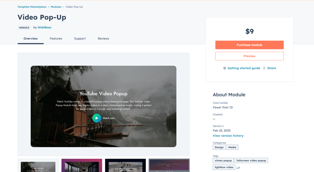The width and height of the screenshot is (314, 172).
Task: Select the Design category tag
Action: pos(219,147)
